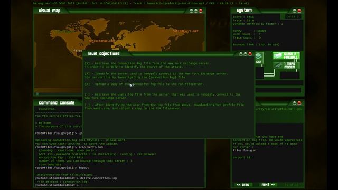
Task: Click the console line about port 210 password protected
Action: (x=97, y=154)
